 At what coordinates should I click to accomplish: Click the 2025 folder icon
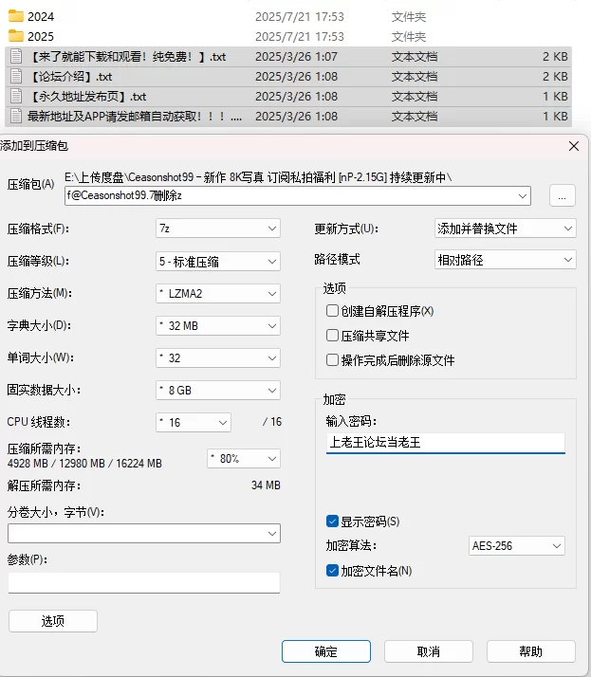[16, 36]
